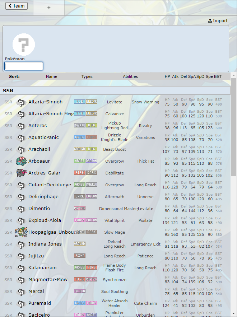Viewport: 237px width, 317px height.
Task: Select the Hoopagigas-Unbound sprite icon
Action: pos(21,232)
